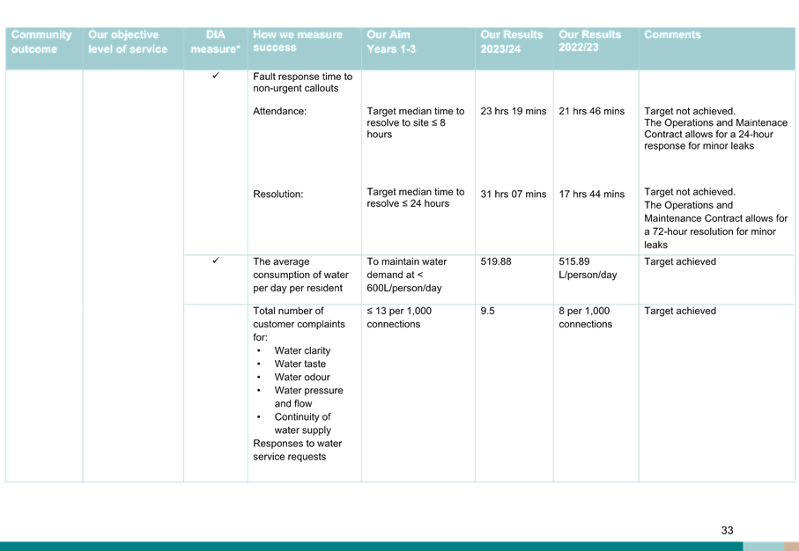Click the '515.89 L/person/day' value
799x551 pixels.
[588, 268]
